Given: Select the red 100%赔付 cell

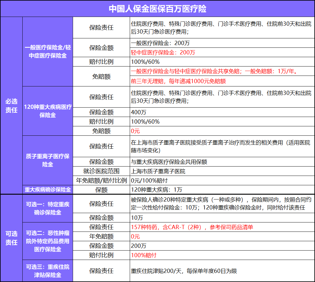Looking at the screenshot, I should coord(222,255).
